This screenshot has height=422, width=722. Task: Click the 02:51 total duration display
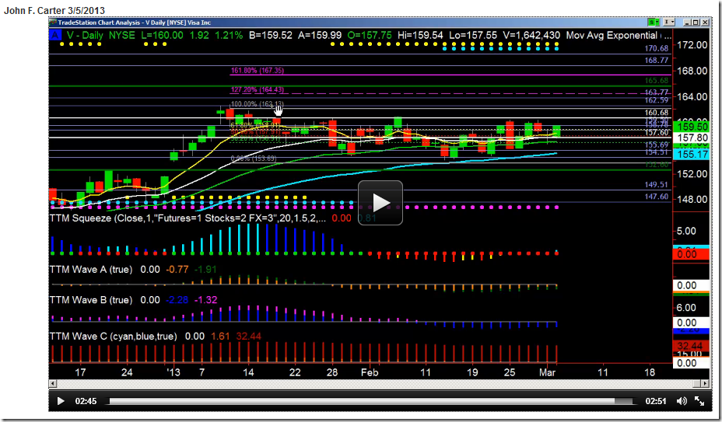(656, 401)
